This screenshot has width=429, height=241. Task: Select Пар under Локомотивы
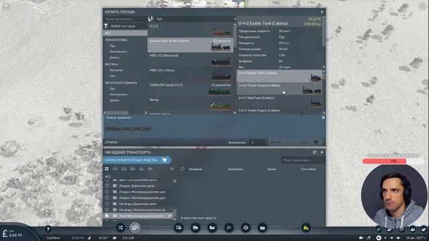pyautogui.click(x=113, y=46)
